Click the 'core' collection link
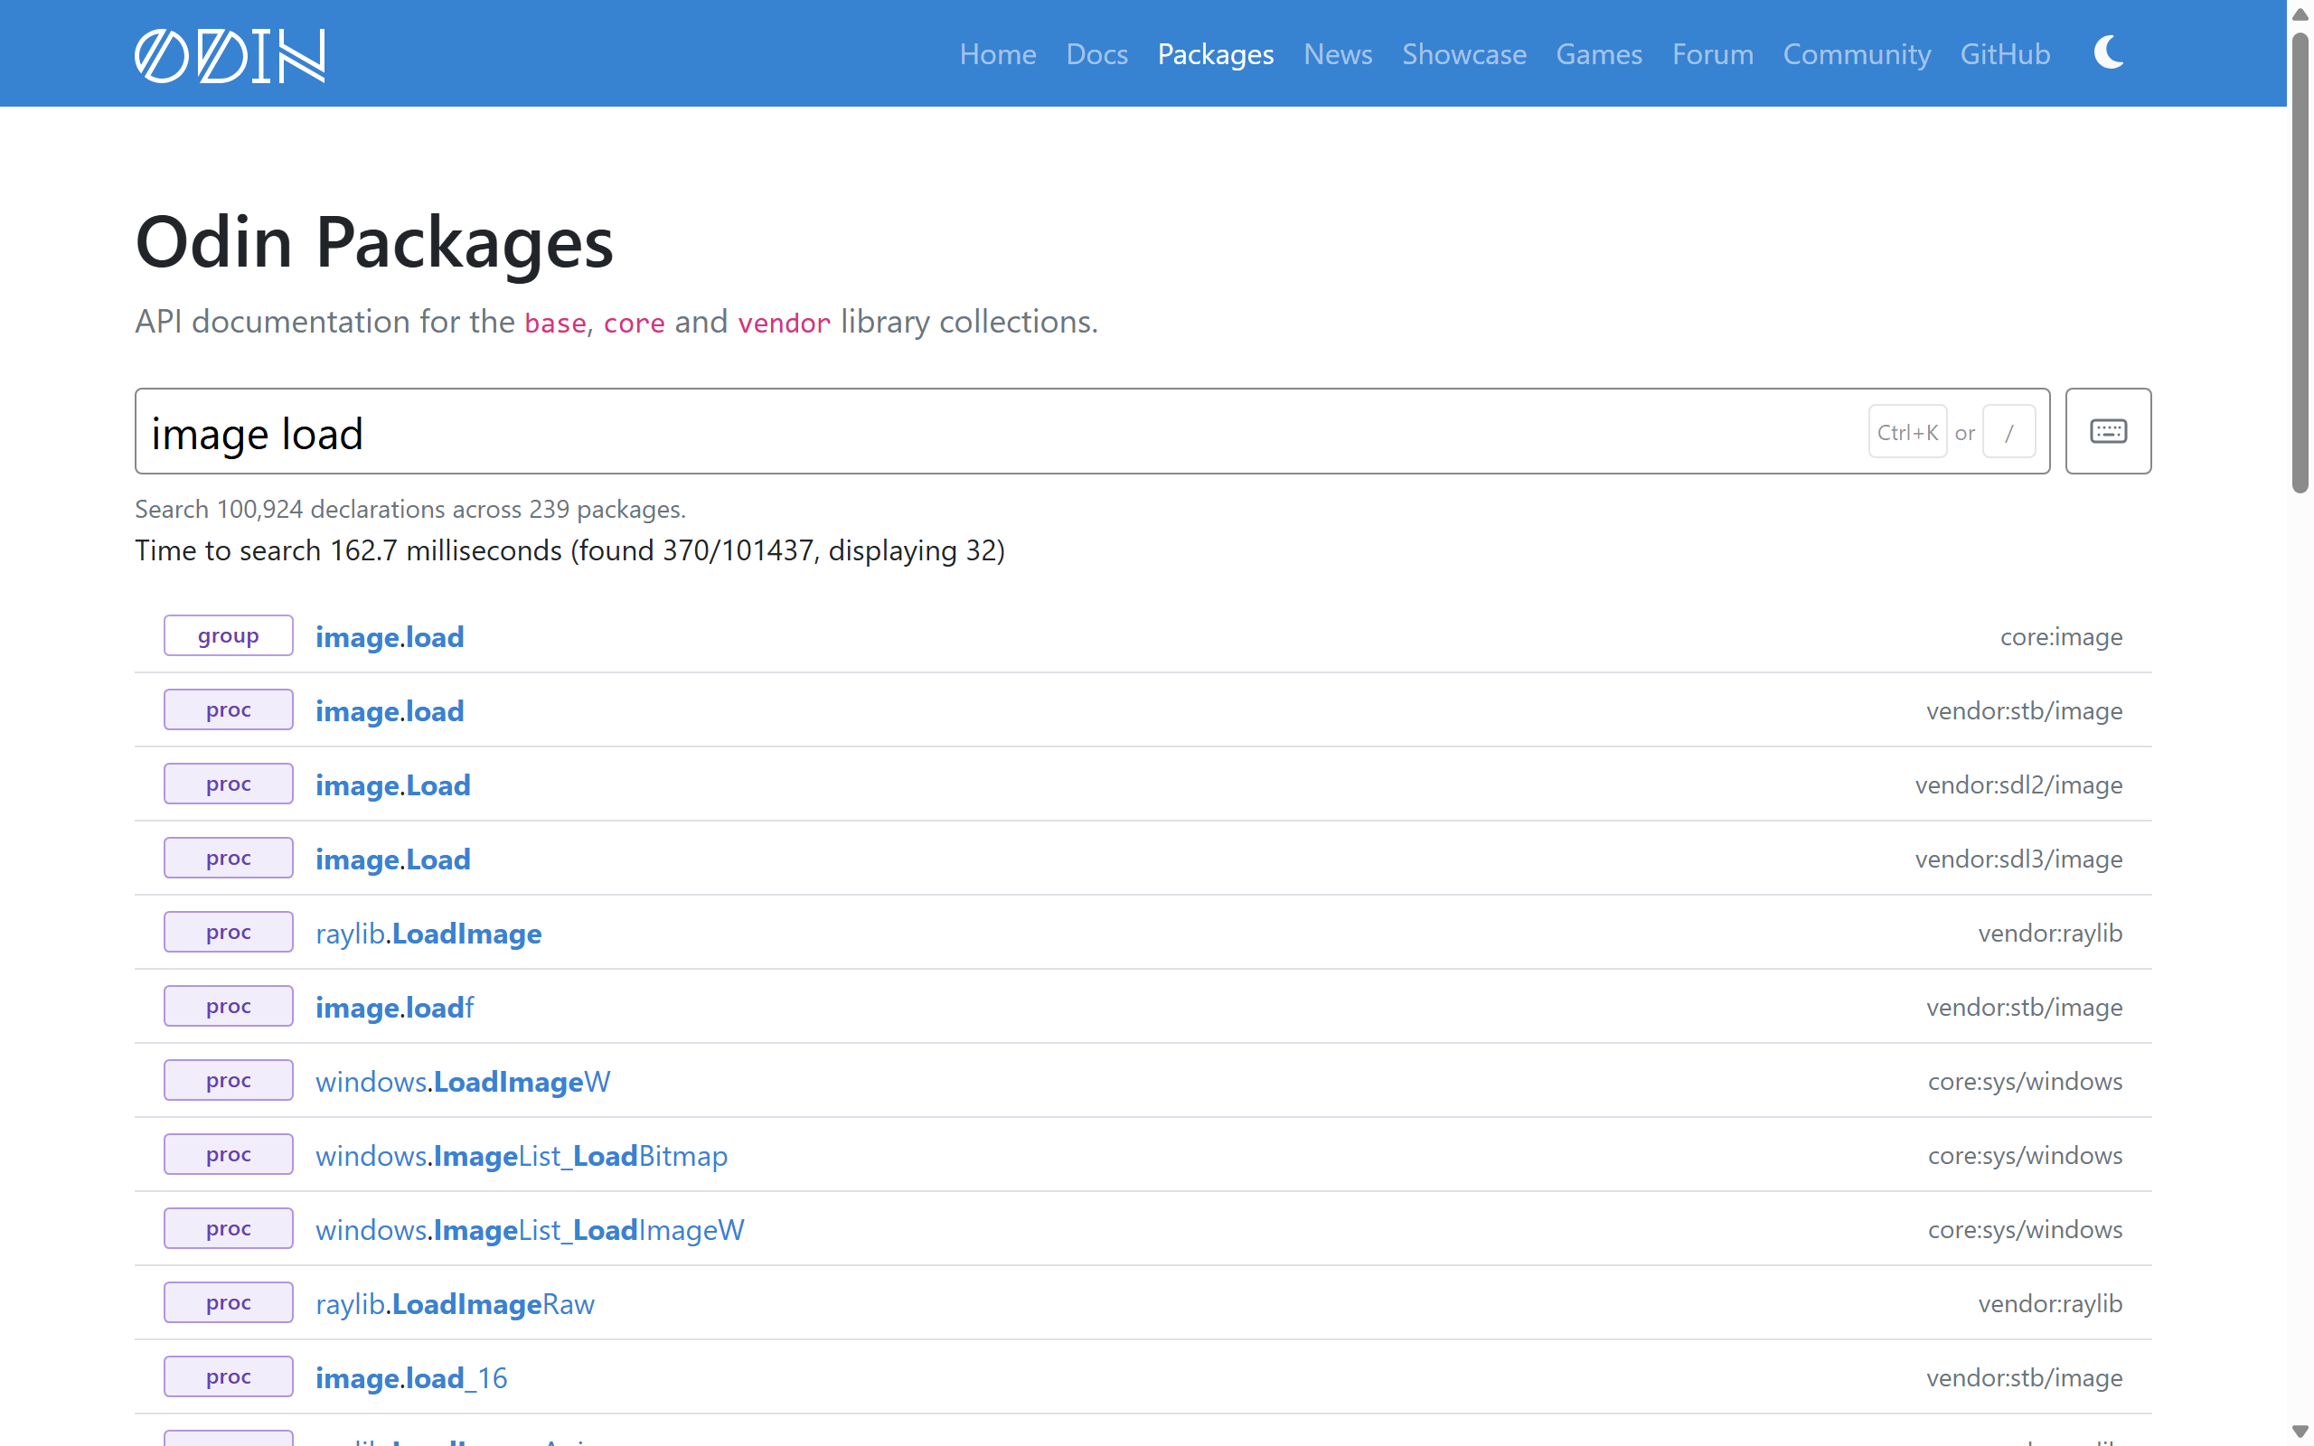Image resolution: width=2314 pixels, height=1446 pixels. (634, 323)
